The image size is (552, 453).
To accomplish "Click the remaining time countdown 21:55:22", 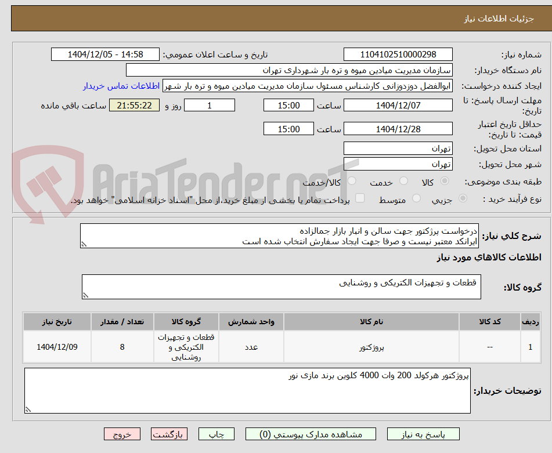I will point(134,105).
